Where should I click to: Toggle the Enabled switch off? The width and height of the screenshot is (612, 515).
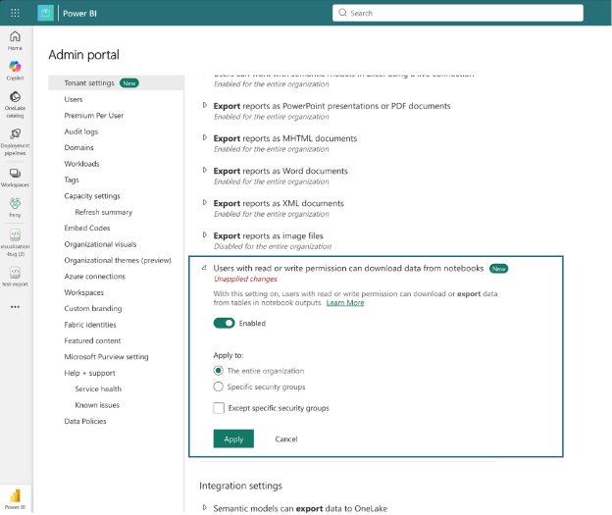coord(224,323)
